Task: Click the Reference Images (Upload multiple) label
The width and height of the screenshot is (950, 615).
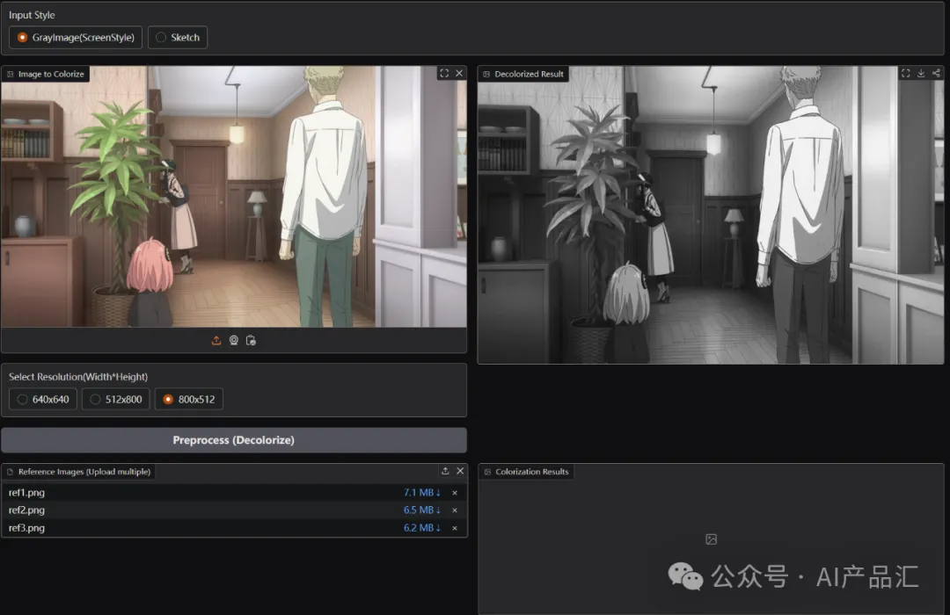Action: pos(79,472)
